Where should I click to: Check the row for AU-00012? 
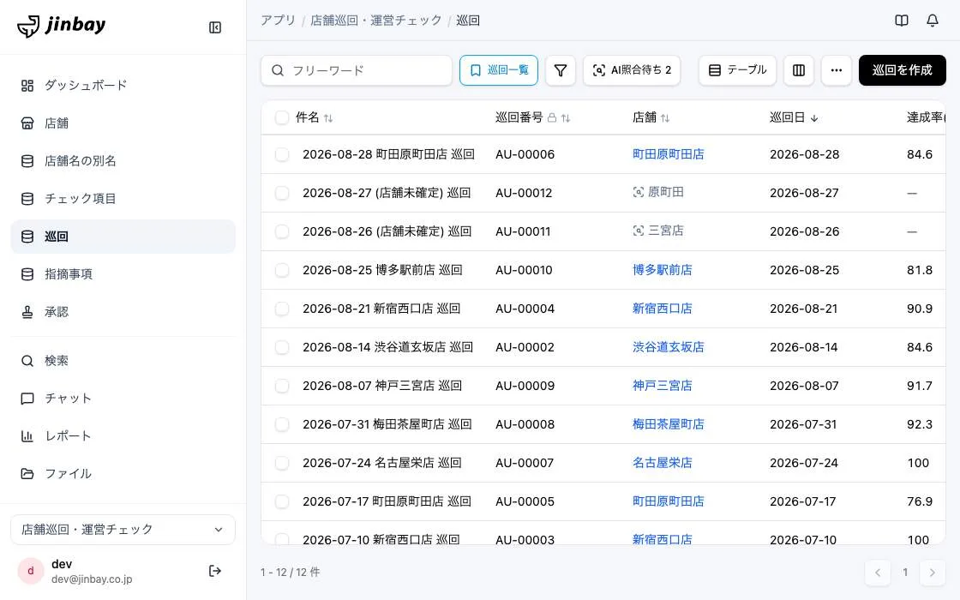pos(282,193)
